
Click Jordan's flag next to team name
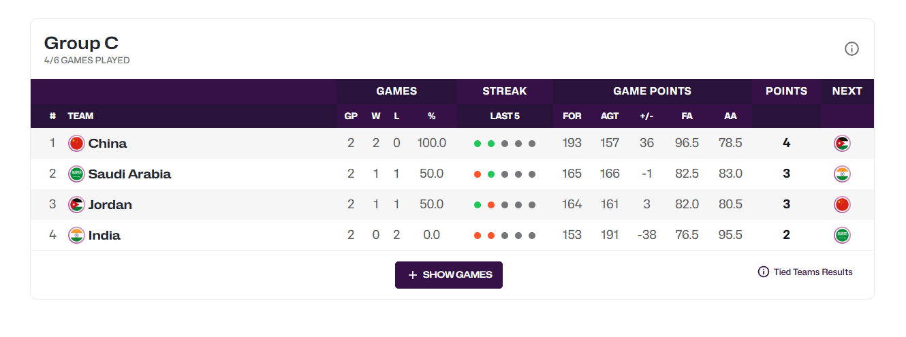[x=76, y=205]
